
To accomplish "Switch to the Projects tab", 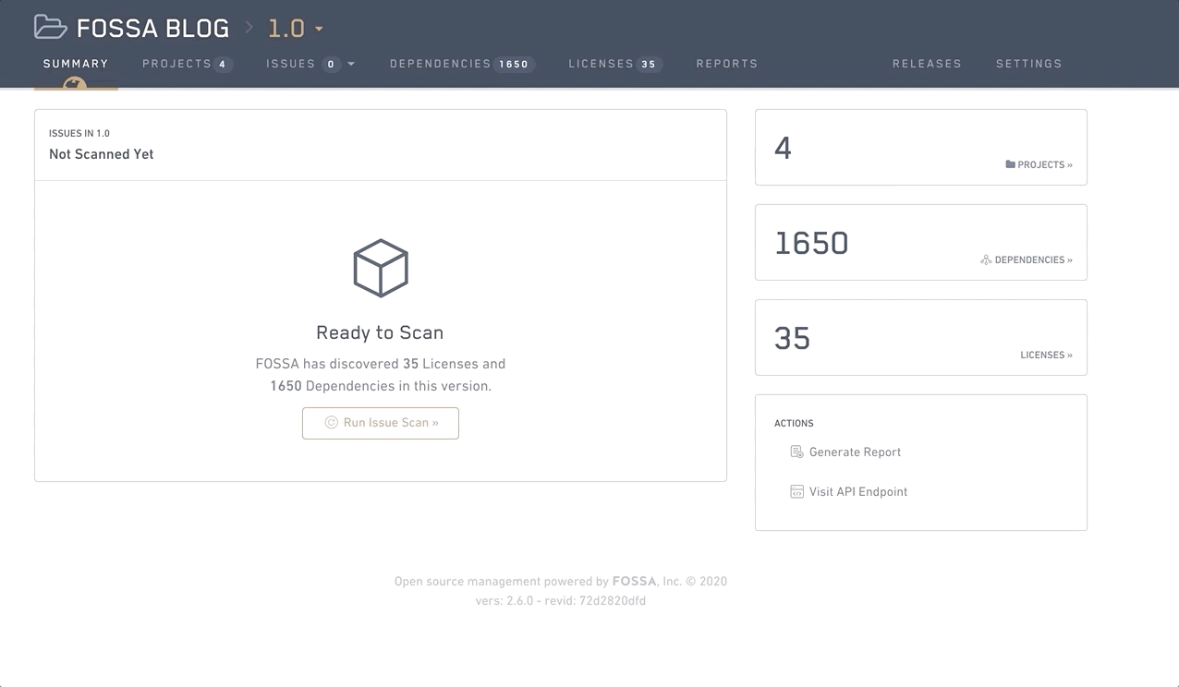I will pyautogui.click(x=186, y=64).
